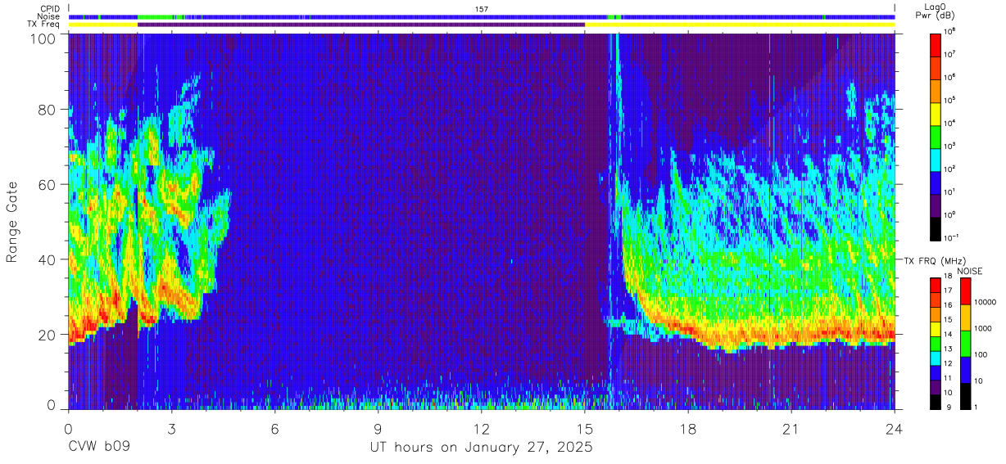Click the 'CVW b09' radar beam label
The height and width of the screenshot is (464, 1006).
point(99,448)
